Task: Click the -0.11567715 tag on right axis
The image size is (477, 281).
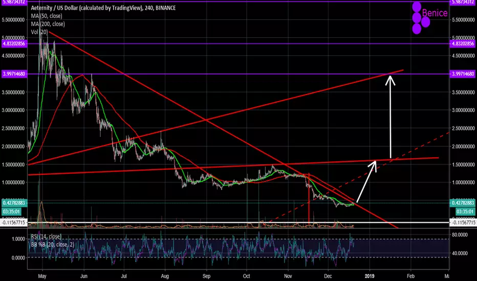Action: pyautogui.click(x=462, y=223)
